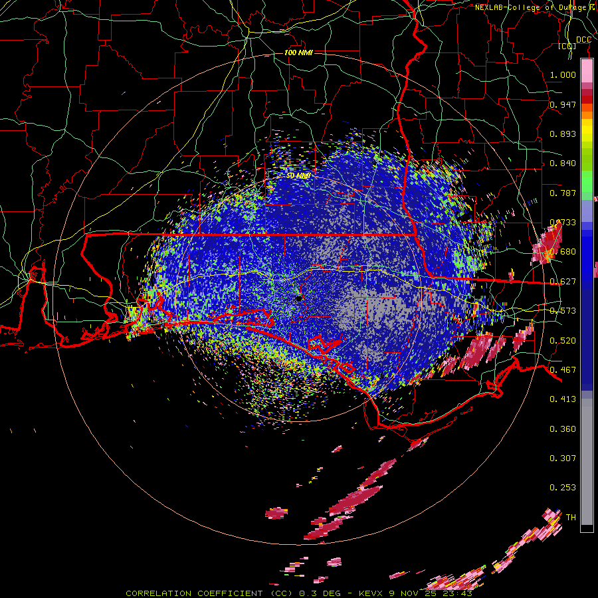Screen dimensions: 598x598
Task: Pick the bright green segment of the color bar
Action: point(587,181)
